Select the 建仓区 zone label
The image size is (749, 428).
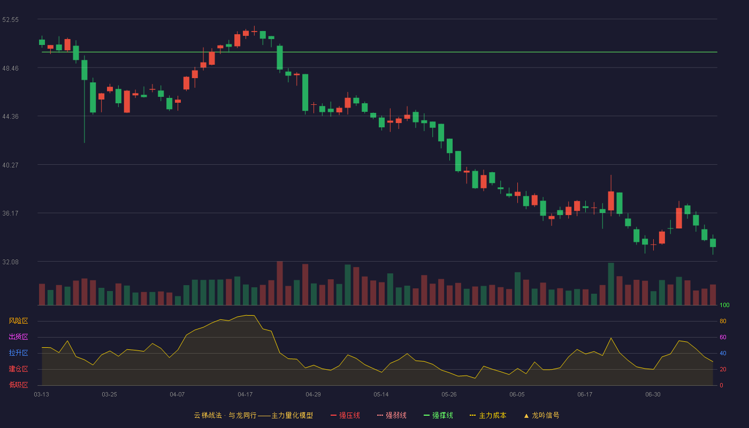(x=18, y=369)
